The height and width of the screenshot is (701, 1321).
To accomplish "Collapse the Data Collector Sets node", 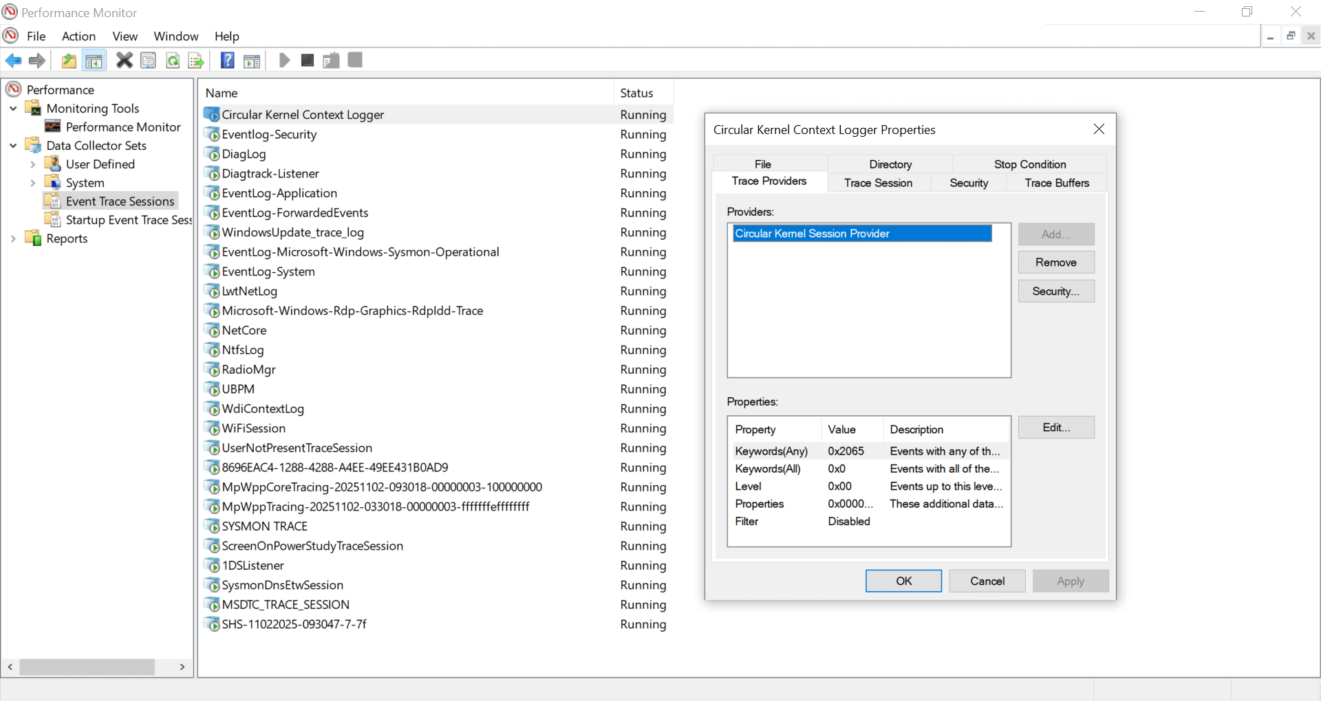I will [12, 145].
